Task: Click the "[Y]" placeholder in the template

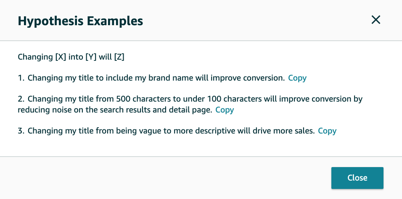Action: (x=90, y=57)
